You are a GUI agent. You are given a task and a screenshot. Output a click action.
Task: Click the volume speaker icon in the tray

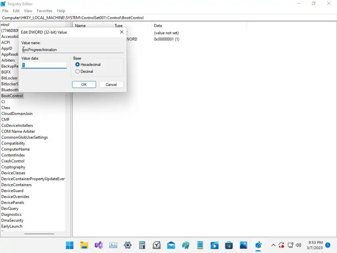pyautogui.click(x=298, y=245)
